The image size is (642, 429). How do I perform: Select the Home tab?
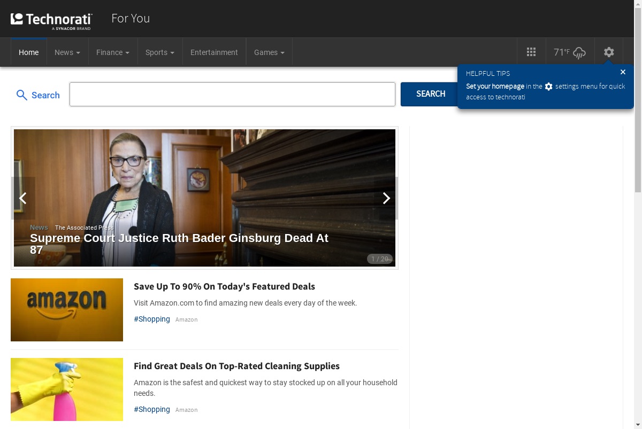point(29,52)
